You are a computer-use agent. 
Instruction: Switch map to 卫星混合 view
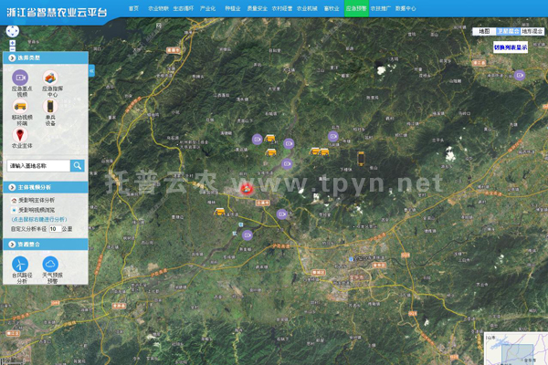pos(507,31)
